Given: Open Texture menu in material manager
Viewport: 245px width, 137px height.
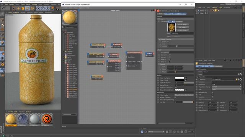Looking at the screenshot, I should 29,112.
